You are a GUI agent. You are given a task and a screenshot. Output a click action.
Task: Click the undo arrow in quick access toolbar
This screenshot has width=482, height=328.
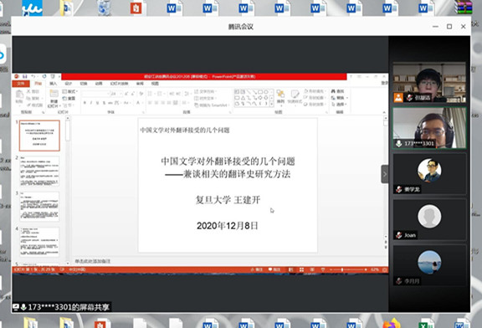tap(33, 76)
